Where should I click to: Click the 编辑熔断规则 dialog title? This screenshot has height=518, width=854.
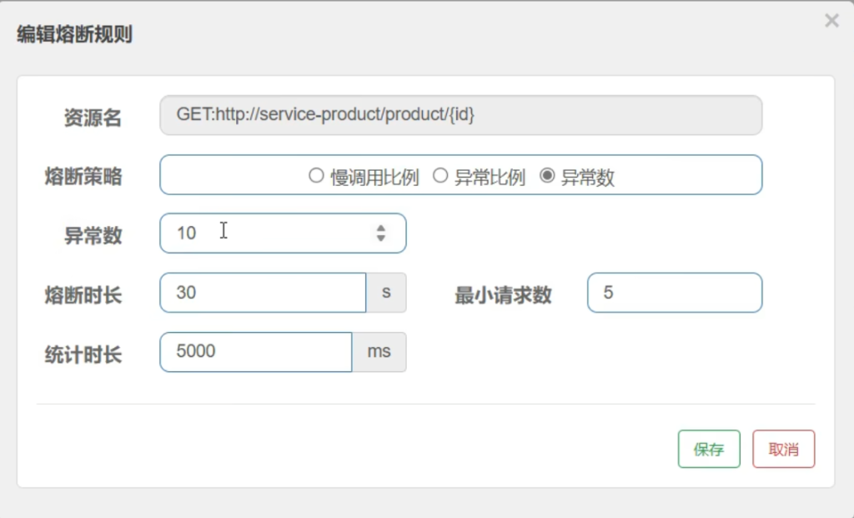point(75,34)
